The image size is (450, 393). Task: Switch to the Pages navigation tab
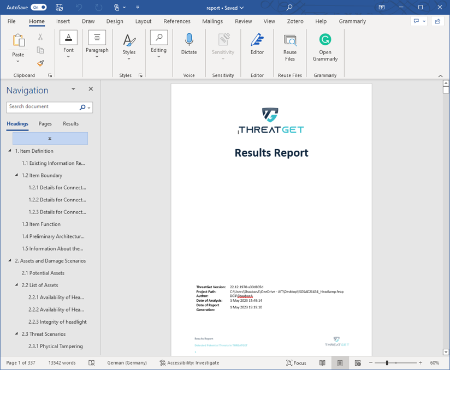pos(45,124)
